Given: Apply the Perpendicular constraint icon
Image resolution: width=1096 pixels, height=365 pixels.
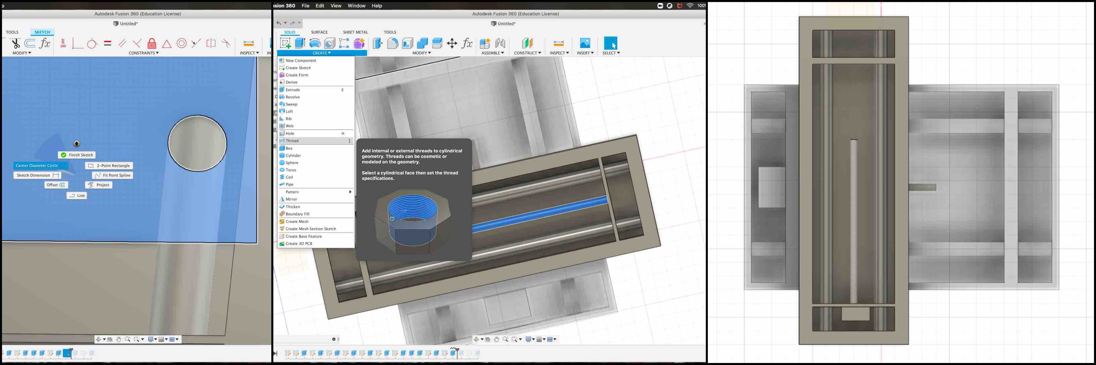Looking at the screenshot, I should [x=137, y=43].
